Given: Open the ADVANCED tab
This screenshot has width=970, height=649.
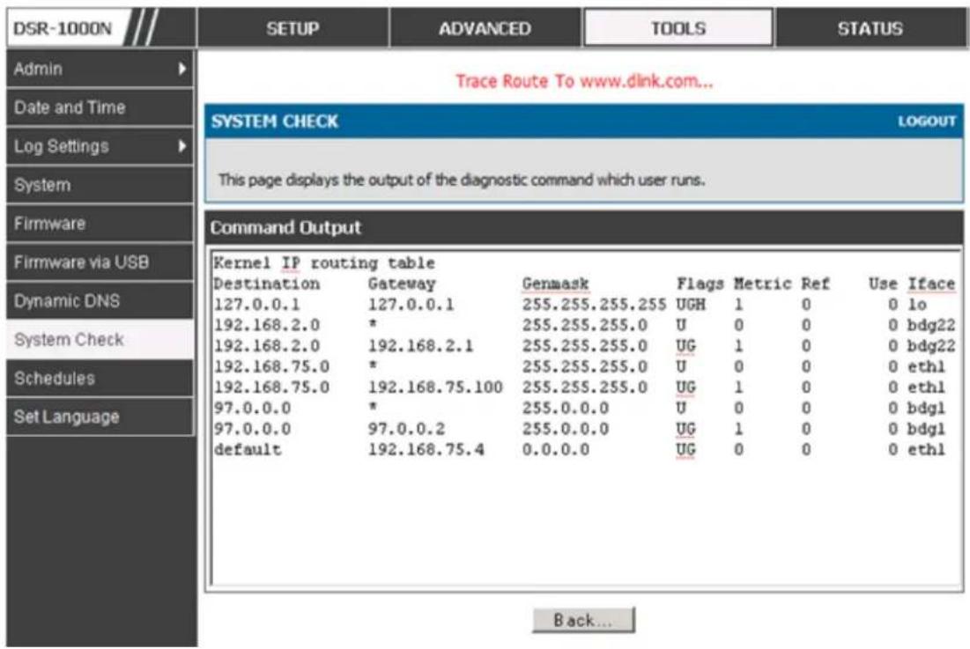Looking at the screenshot, I should coord(485,28).
